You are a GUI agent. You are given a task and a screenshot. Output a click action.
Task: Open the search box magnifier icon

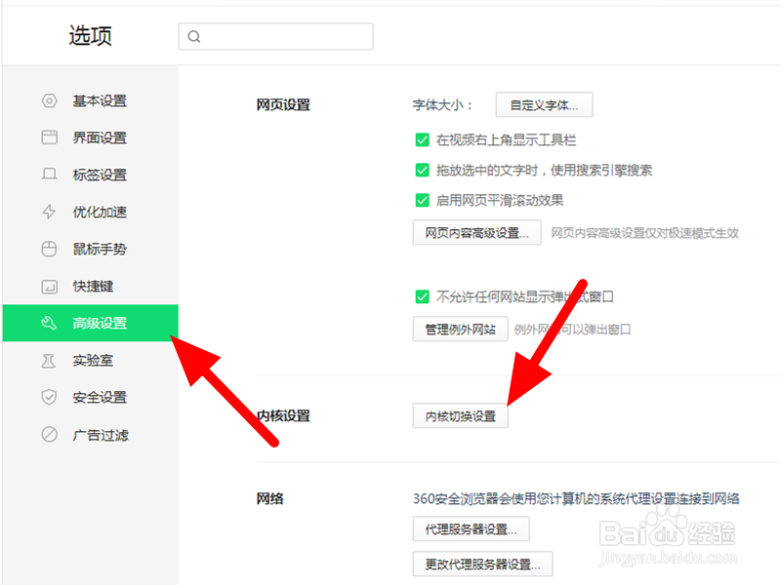click(194, 36)
